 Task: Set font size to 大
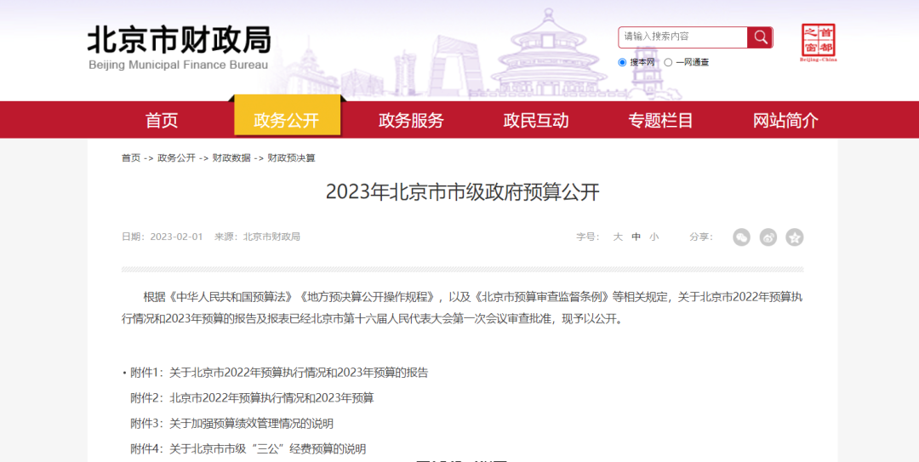618,237
